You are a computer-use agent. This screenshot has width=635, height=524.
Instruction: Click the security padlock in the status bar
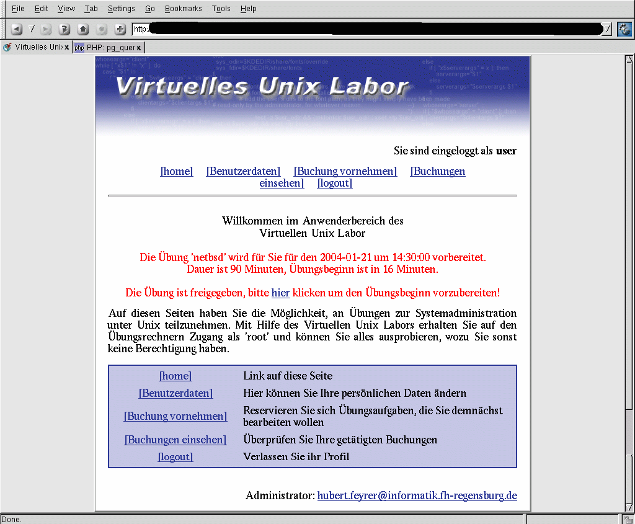[628, 519]
